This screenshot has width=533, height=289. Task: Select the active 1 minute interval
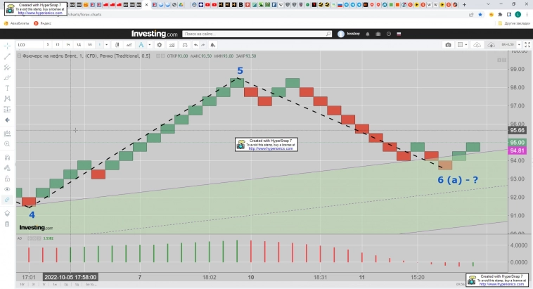(x=100, y=44)
